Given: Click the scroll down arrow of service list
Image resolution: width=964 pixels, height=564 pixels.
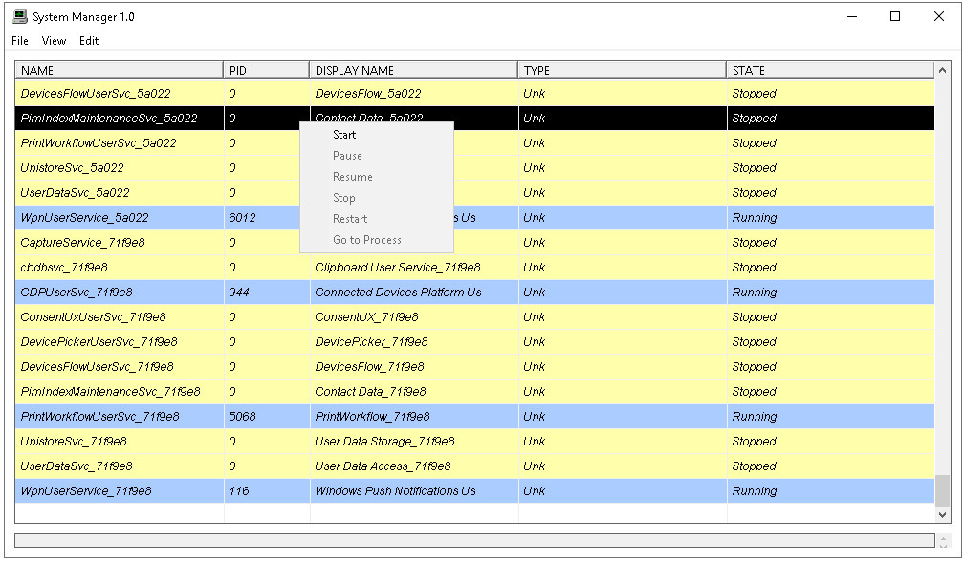Looking at the screenshot, I should pyautogui.click(x=942, y=515).
